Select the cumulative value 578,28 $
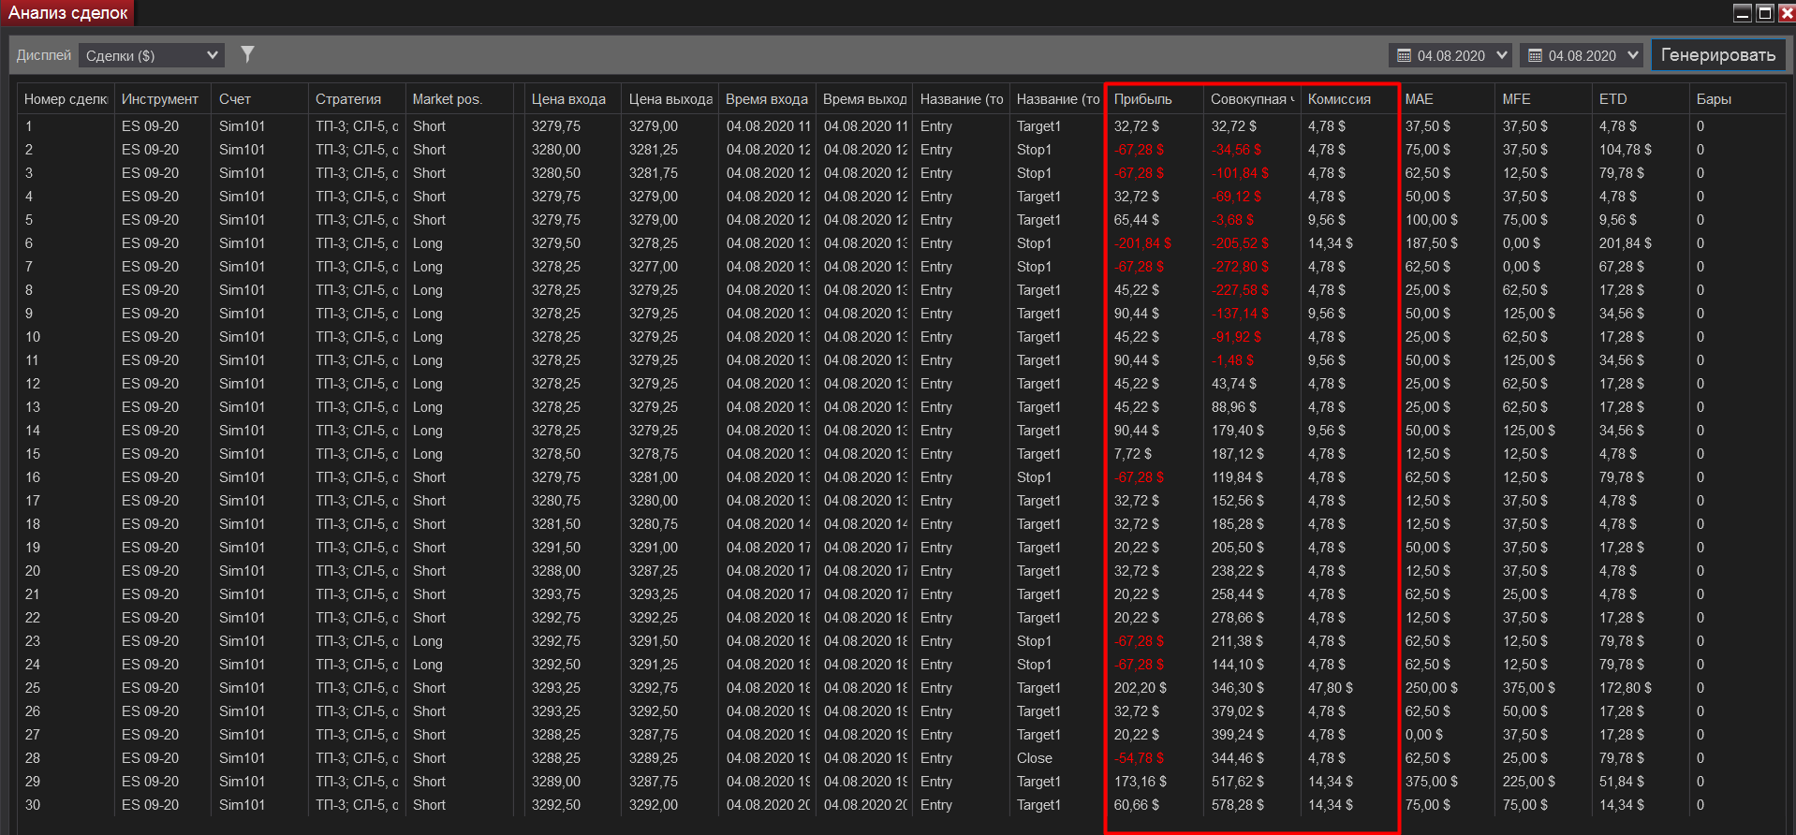Image resolution: width=1796 pixels, height=835 pixels. pos(1238,805)
